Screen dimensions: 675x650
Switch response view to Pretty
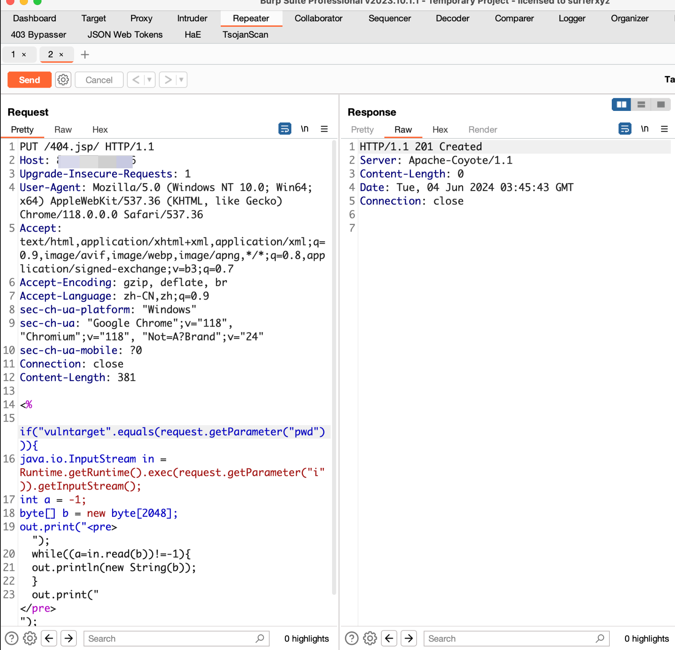[362, 130]
